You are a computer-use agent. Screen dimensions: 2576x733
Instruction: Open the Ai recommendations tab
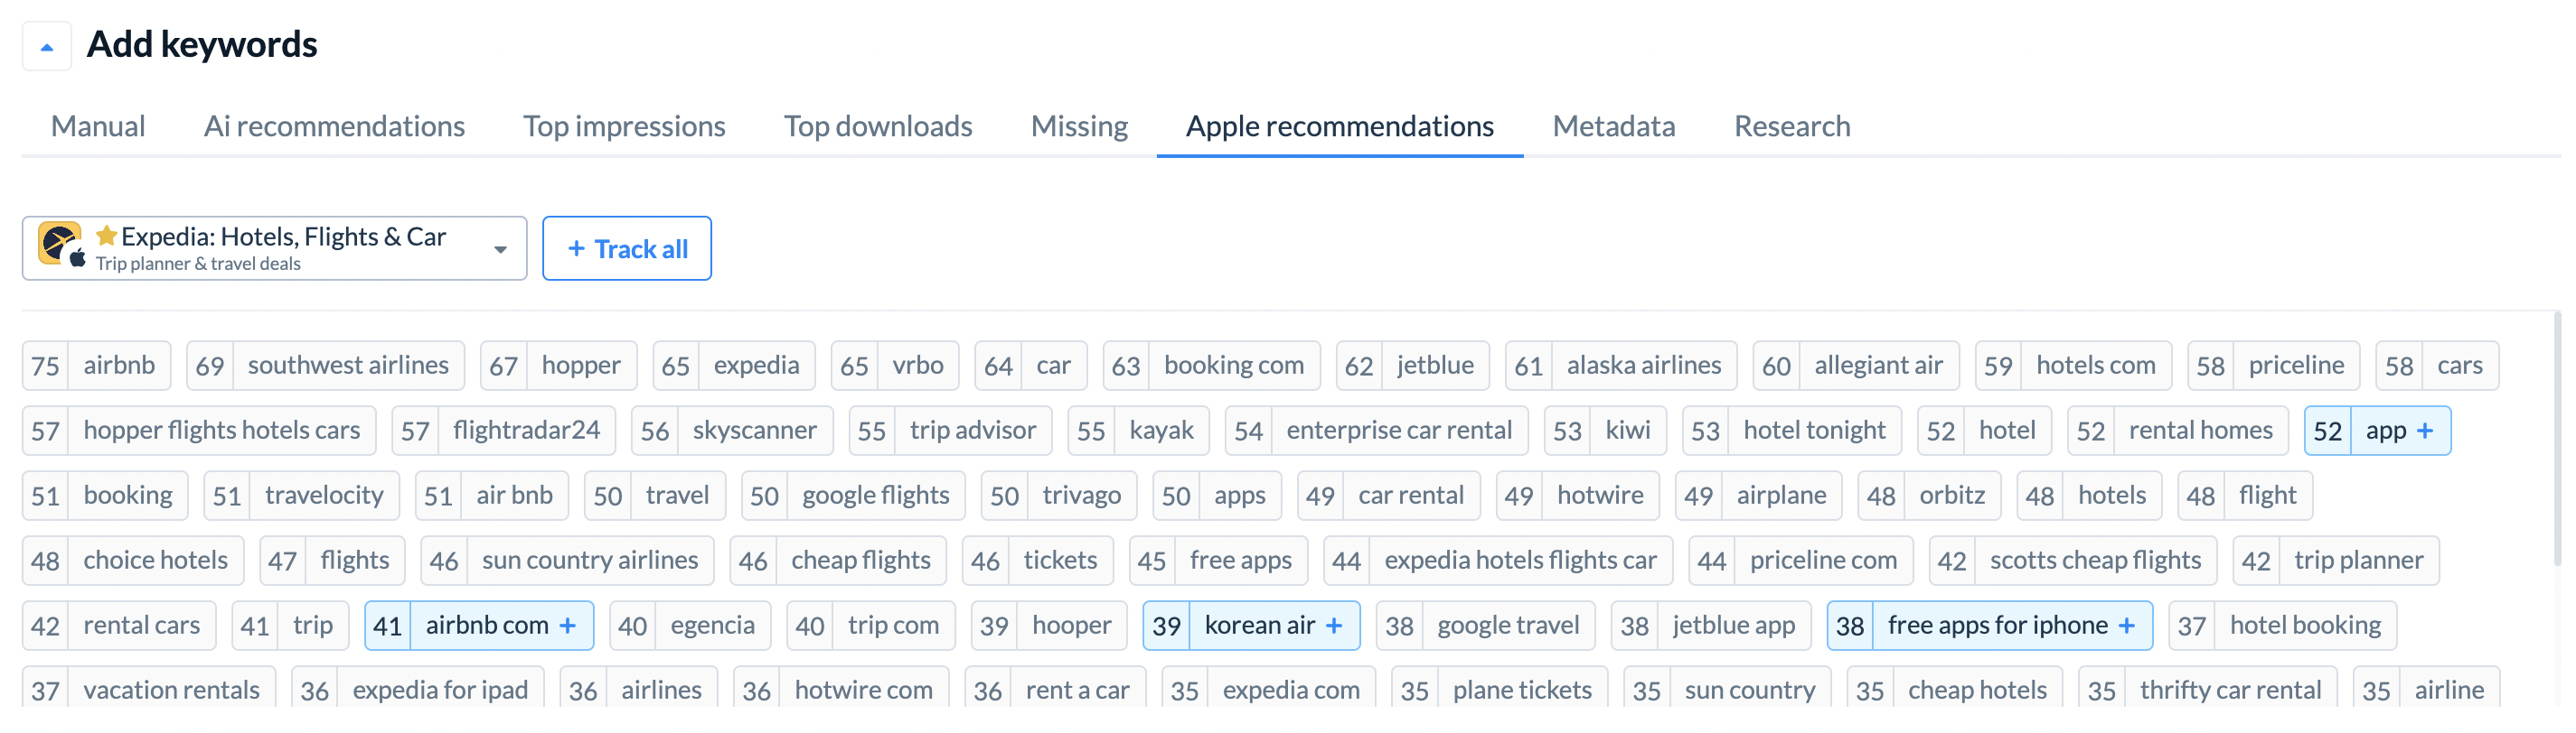[x=334, y=125]
